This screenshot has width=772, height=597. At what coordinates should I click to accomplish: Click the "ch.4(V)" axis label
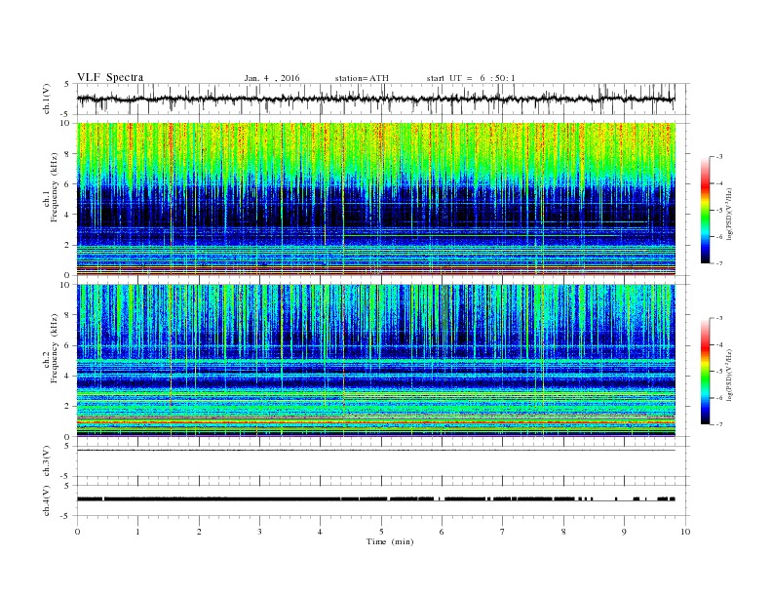pos(47,500)
